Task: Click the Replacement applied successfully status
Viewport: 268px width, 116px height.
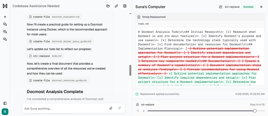Action: point(160,94)
